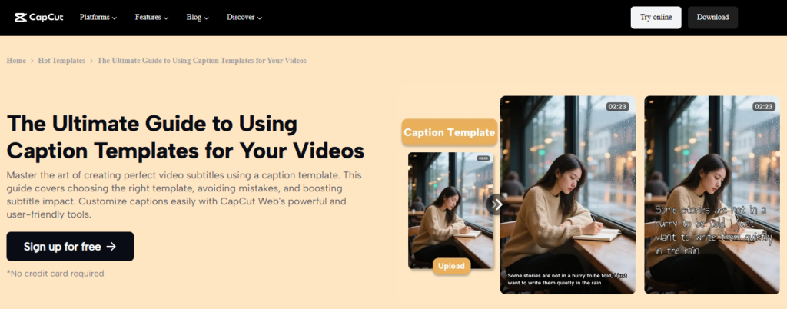Expand the Blog menu
Screen dimensions: 787x309
pyautogui.click(x=198, y=17)
